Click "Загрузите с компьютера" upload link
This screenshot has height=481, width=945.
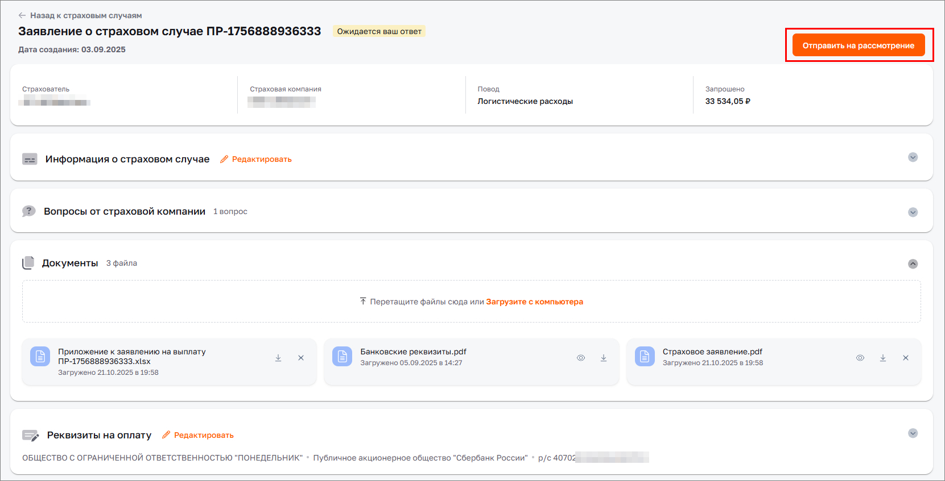pyautogui.click(x=534, y=302)
